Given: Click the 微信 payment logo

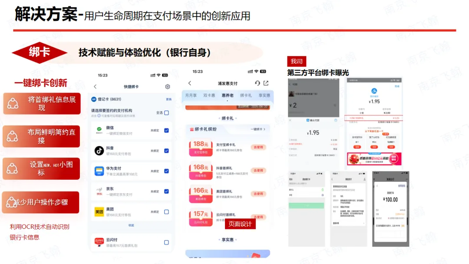Looking at the screenshot, I should click(x=99, y=130).
